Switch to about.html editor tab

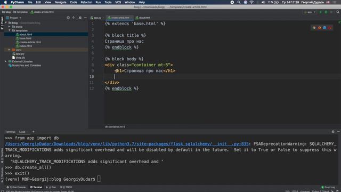pos(143,18)
